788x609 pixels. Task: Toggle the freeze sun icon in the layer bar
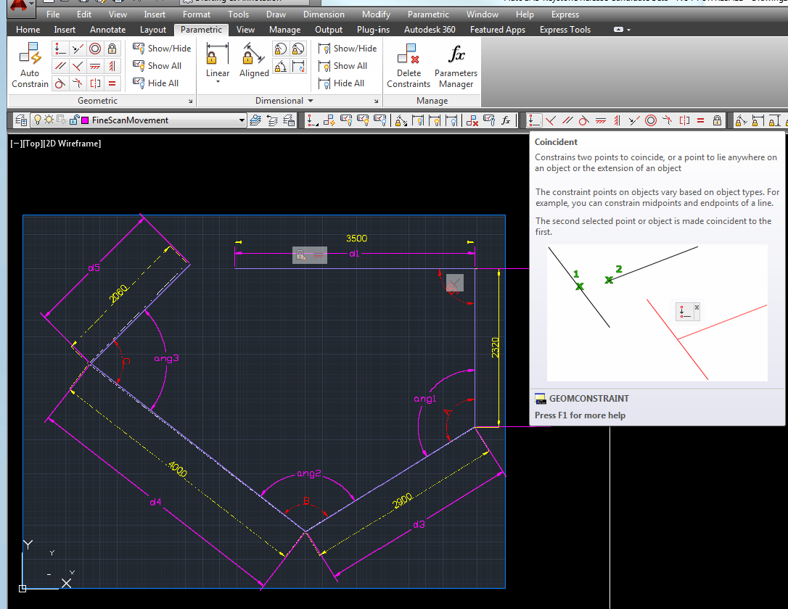(x=49, y=120)
